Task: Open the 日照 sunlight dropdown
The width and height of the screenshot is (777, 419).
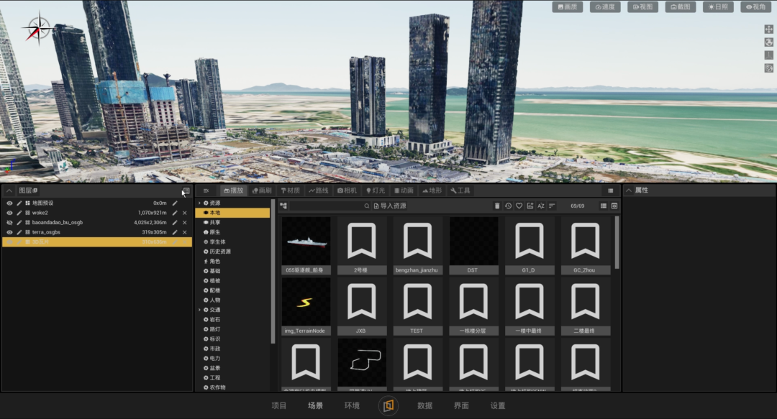Action: tap(718, 7)
